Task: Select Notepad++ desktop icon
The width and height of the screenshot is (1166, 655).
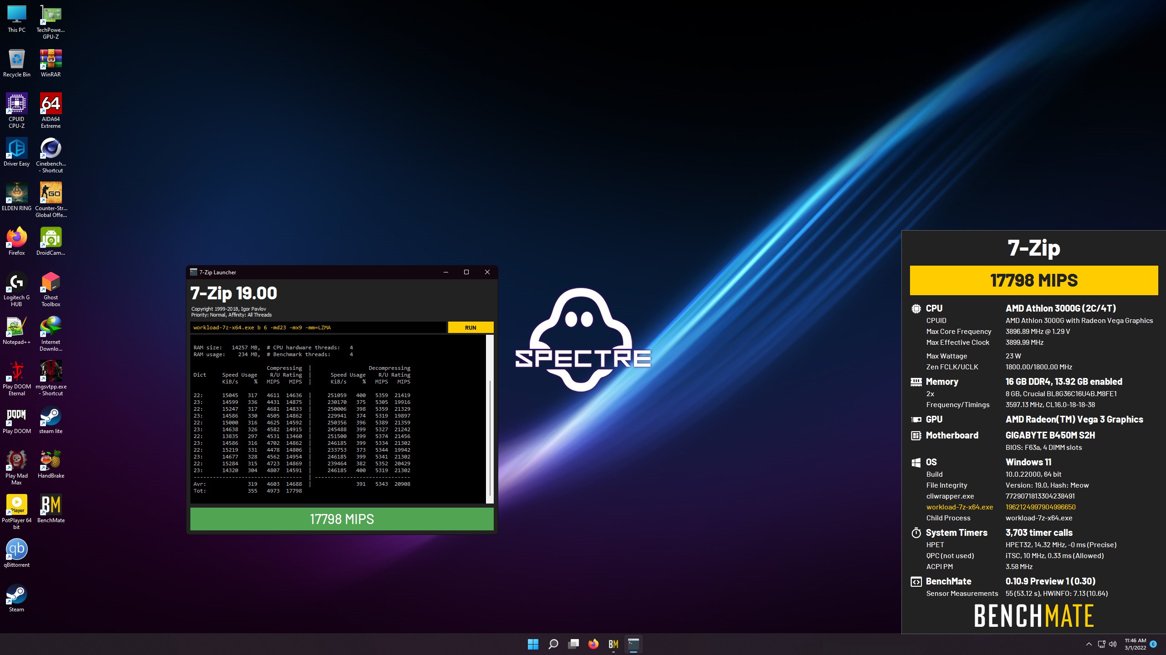Action: pyautogui.click(x=16, y=331)
